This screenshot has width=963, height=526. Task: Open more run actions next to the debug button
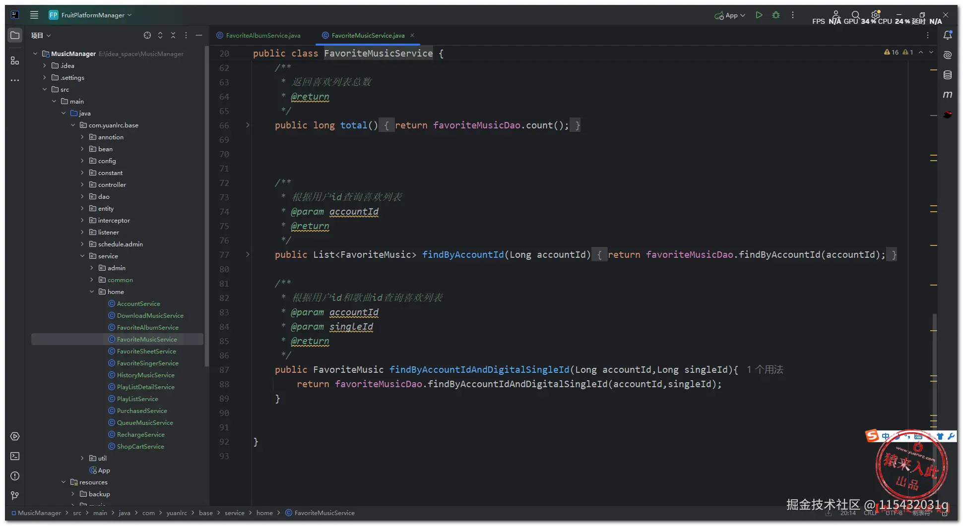(793, 15)
